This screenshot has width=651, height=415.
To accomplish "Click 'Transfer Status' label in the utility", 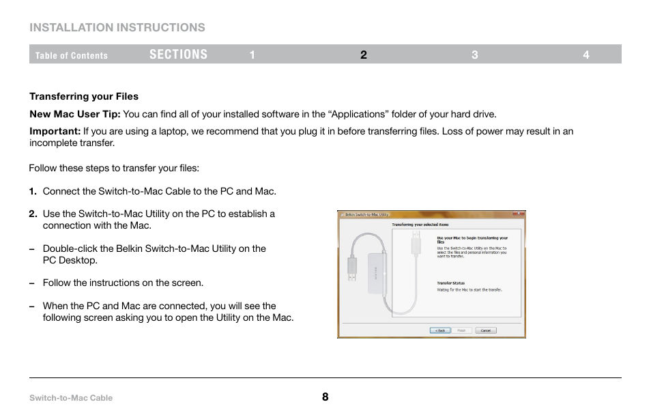I will (451, 283).
